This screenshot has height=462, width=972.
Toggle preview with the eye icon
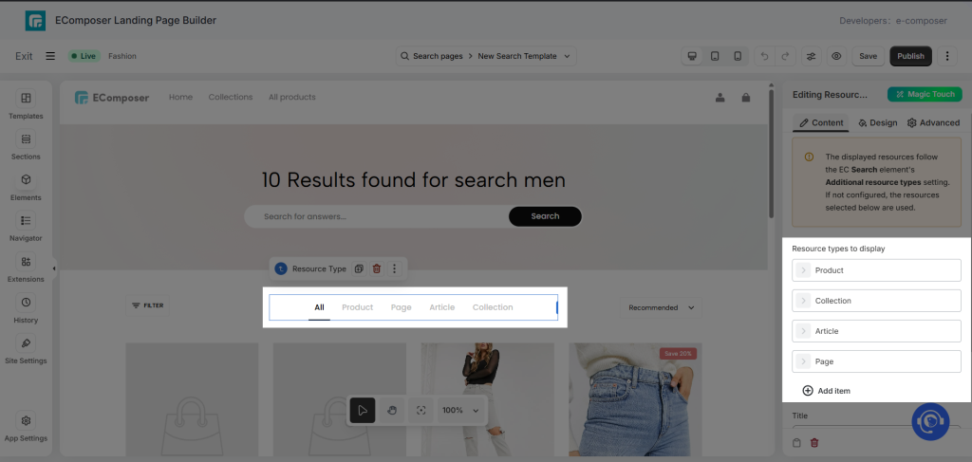pyautogui.click(x=836, y=56)
